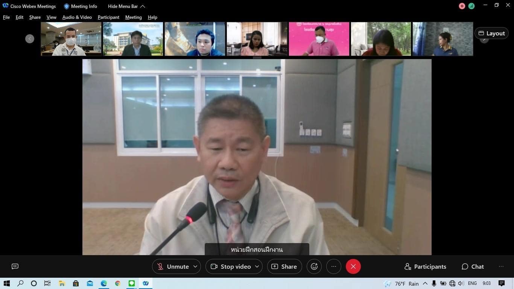Open Meeting menu
The height and width of the screenshot is (289, 514).
point(134,17)
